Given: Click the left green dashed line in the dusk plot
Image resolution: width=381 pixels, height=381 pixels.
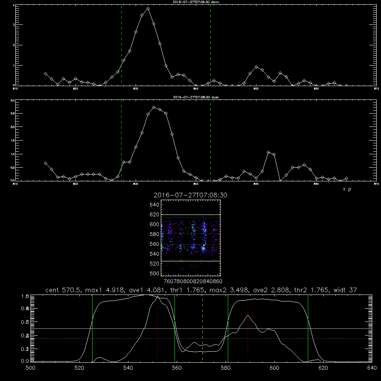Looking at the screenshot, I should tap(121, 140).
